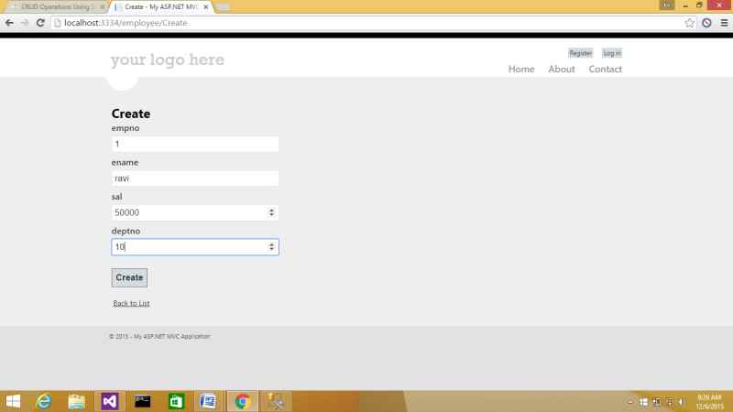The height and width of the screenshot is (412, 733).
Task: Open a new browser tab
Action: pyautogui.click(x=223, y=7)
